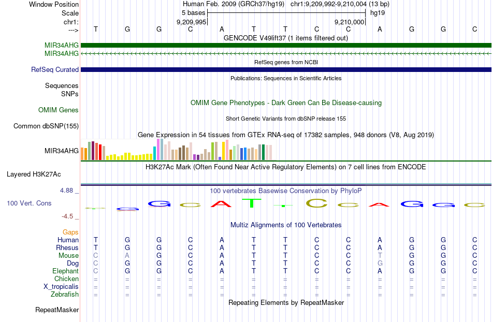The width and height of the screenshot is (492, 322).
Task: Click the 9,209,995 coordinate marker
Action: pos(192,22)
